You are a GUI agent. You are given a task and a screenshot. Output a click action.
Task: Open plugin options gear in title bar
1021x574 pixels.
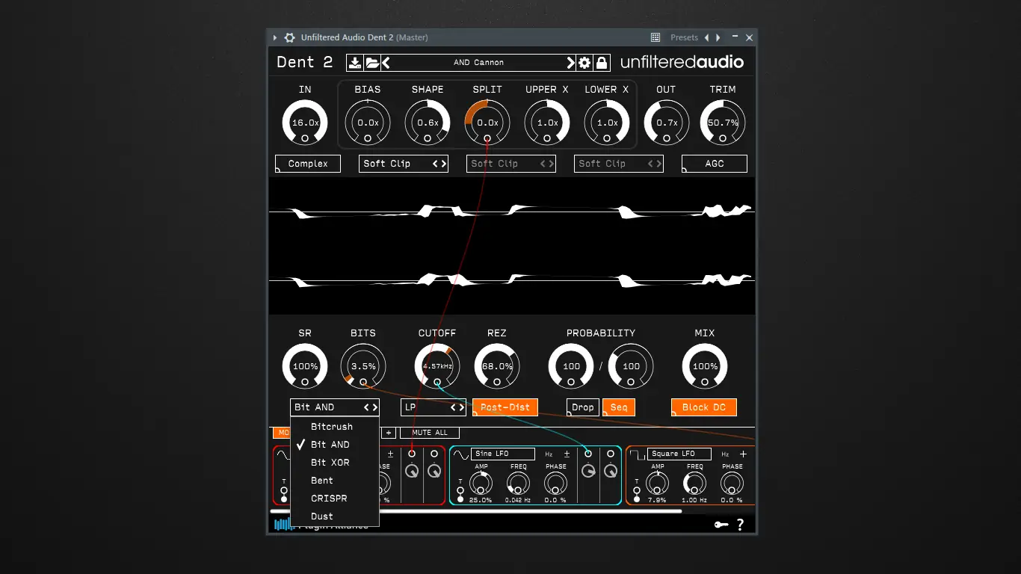[x=290, y=37]
